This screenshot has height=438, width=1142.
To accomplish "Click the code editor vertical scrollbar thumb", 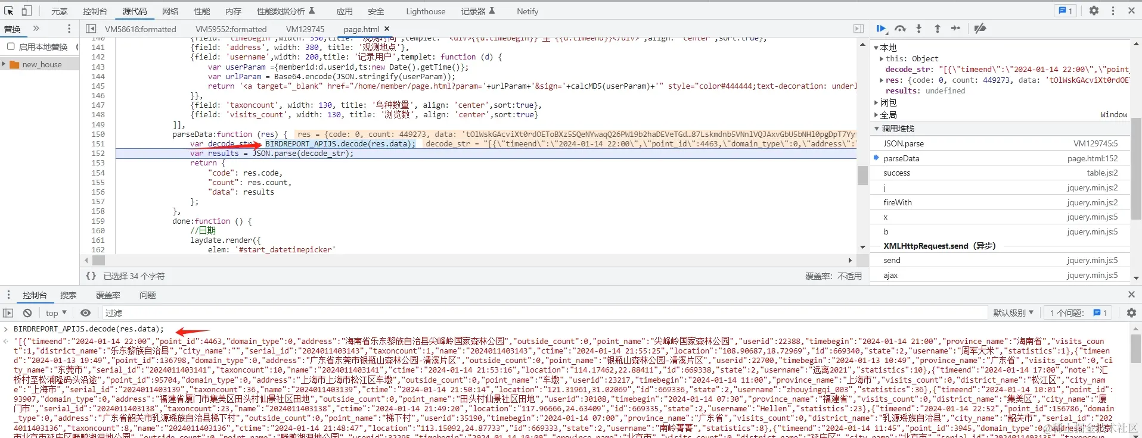I will [862, 176].
